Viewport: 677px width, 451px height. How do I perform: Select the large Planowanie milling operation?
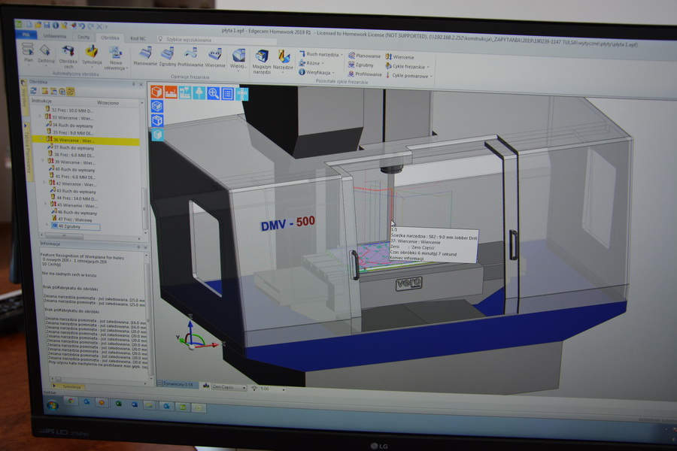145,56
